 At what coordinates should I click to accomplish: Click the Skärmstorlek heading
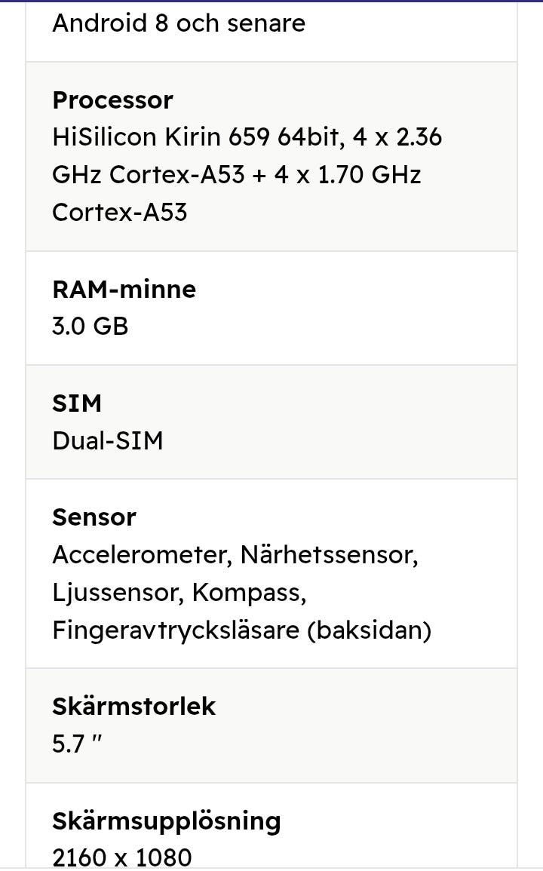(x=133, y=707)
